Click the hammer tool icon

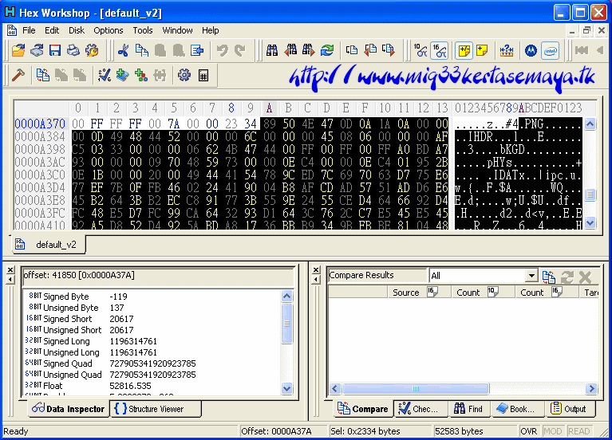18,75
